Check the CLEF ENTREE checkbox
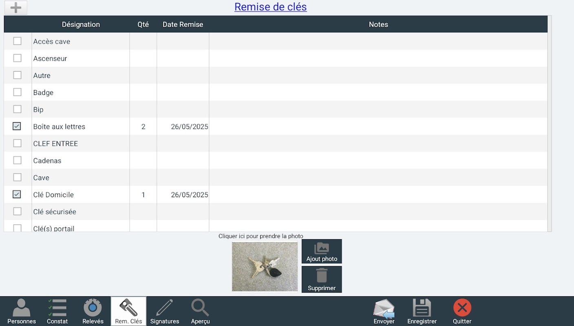The width and height of the screenshot is (574, 326). click(x=17, y=143)
